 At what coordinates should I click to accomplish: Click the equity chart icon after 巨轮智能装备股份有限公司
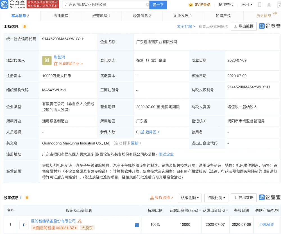coord(80,221)
